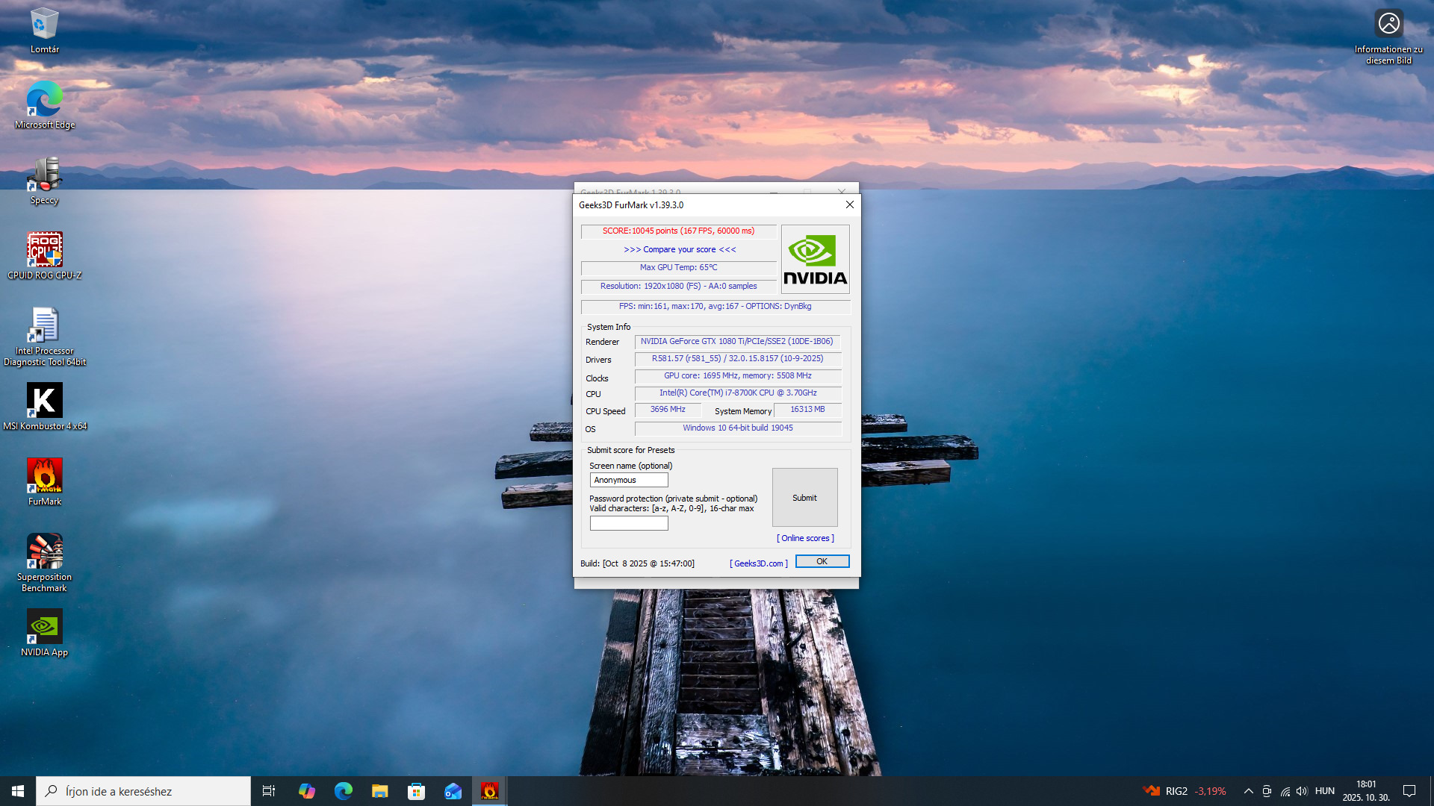The width and height of the screenshot is (1434, 806).
Task: Visit the Geeks3D.com link
Action: coord(758,563)
